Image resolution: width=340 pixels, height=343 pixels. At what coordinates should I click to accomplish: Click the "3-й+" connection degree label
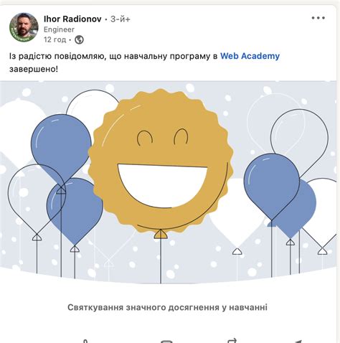(121, 19)
